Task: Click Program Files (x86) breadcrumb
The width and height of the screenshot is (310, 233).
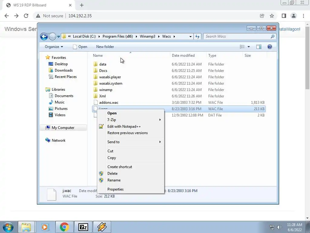Action: (x=118, y=36)
